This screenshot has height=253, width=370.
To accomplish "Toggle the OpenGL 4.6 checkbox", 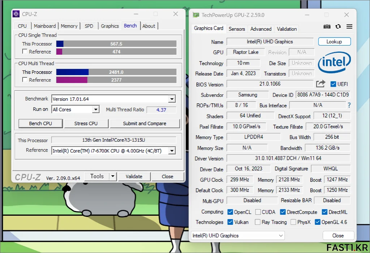I will pyautogui.click(x=318, y=222).
